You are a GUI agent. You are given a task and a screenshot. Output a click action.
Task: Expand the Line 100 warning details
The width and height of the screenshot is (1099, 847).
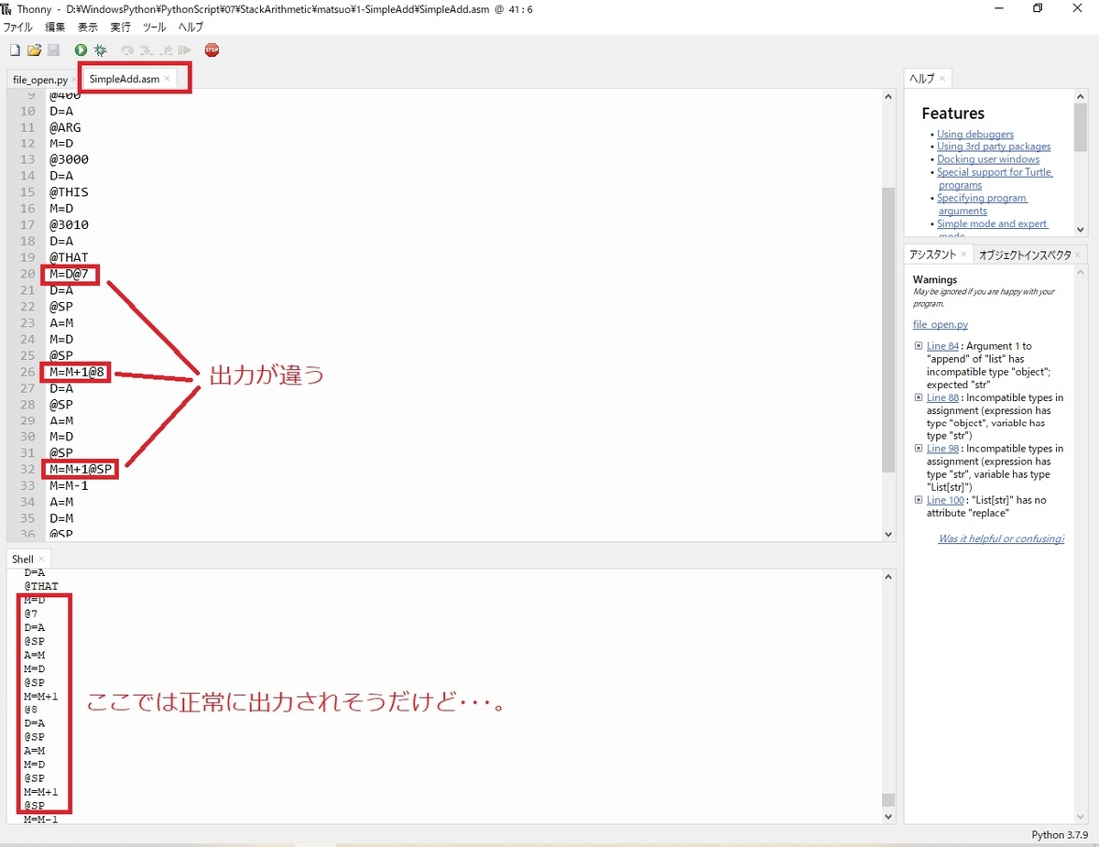click(x=919, y=500)
